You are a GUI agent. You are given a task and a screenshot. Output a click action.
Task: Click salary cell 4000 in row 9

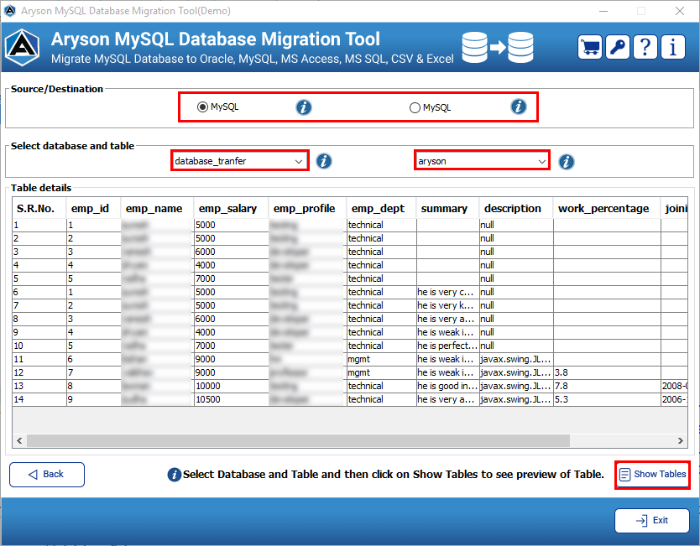tap(232, 332)
